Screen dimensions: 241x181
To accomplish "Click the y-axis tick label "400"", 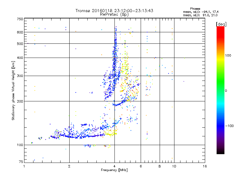I will [20, 58].
